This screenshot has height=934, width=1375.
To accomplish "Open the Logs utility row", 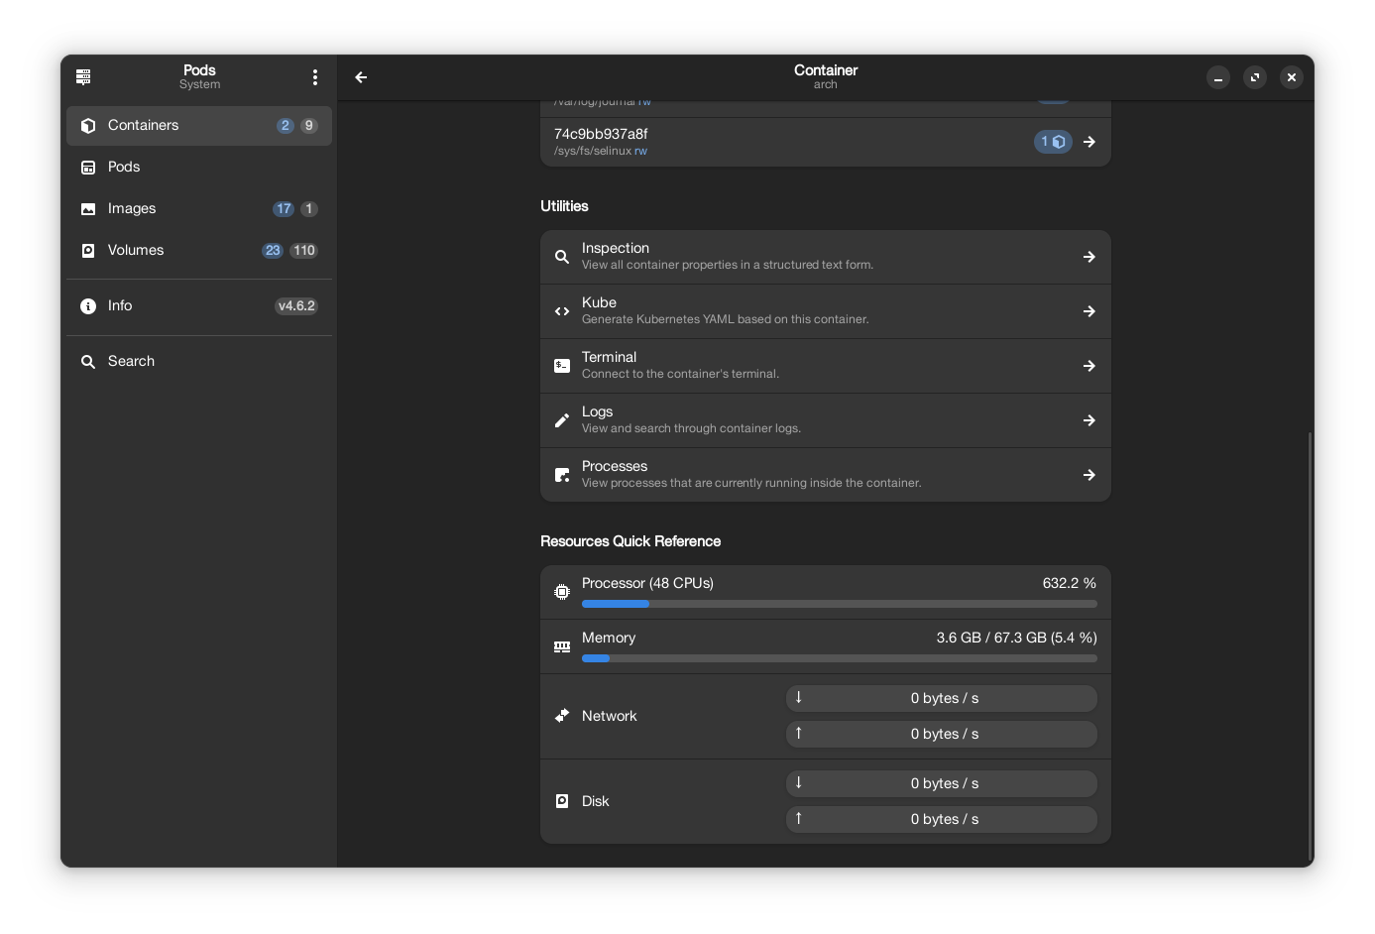I will coord(826,420).
